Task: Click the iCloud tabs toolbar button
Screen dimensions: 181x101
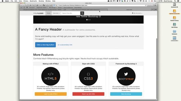Action: 48,5
